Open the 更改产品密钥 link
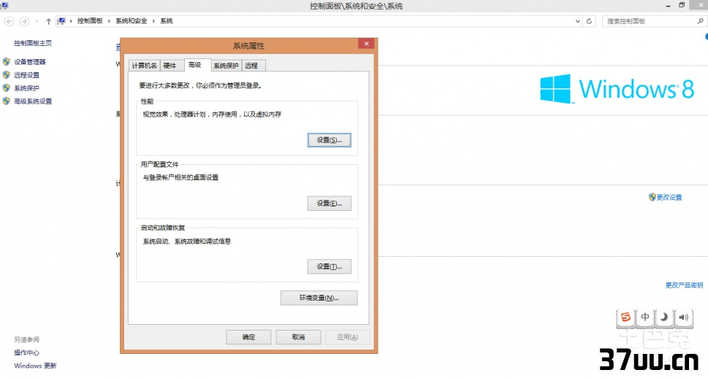708x378 pixels. [684, 285]
